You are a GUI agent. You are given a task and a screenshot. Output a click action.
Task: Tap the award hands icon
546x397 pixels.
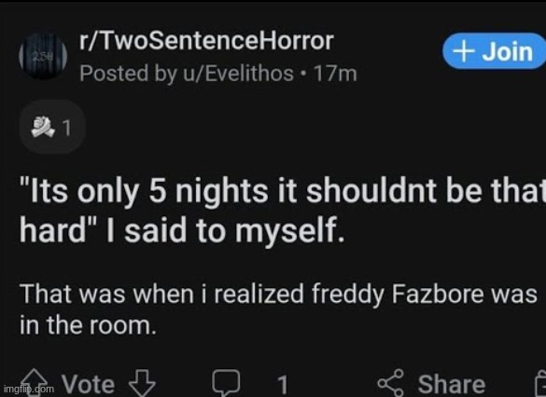(43, 127)
